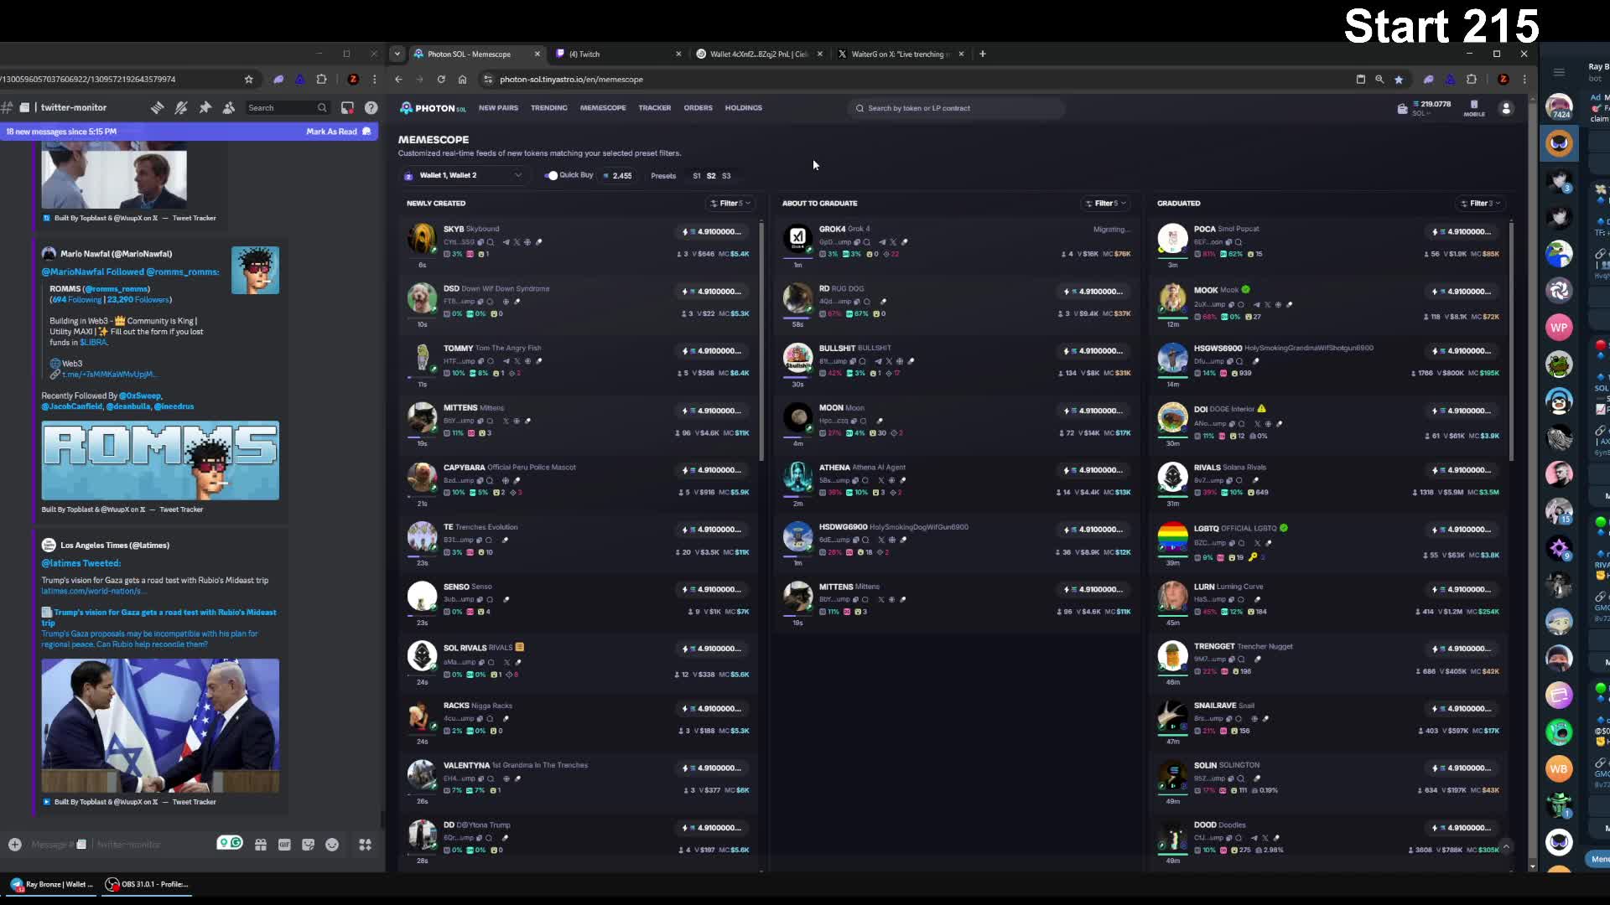Quick buy POCA with 4.91 button

1462,232
